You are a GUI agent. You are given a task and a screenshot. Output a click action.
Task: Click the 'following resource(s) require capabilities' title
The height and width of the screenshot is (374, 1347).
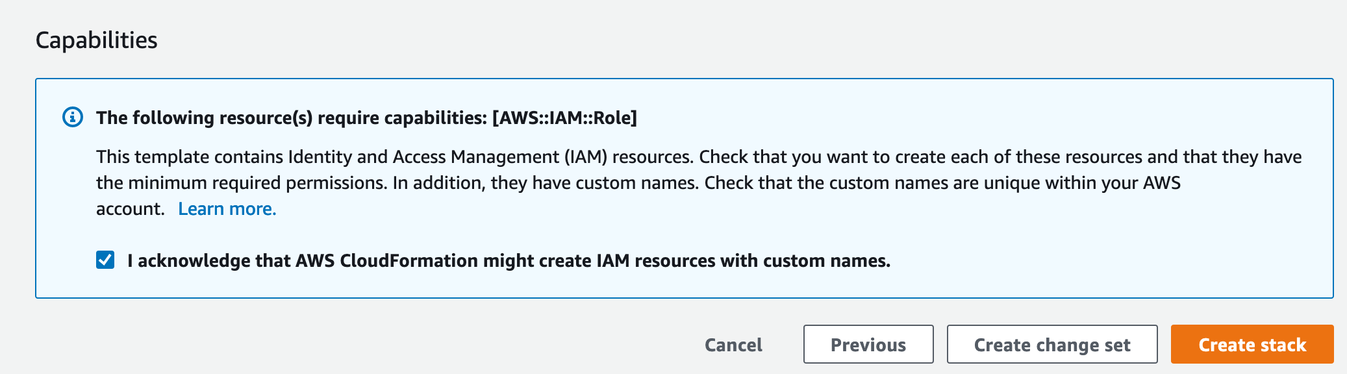click(x=366, y=118)
